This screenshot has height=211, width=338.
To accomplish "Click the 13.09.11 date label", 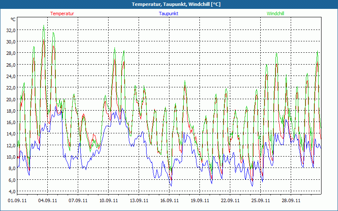I will tap(139, 200).
